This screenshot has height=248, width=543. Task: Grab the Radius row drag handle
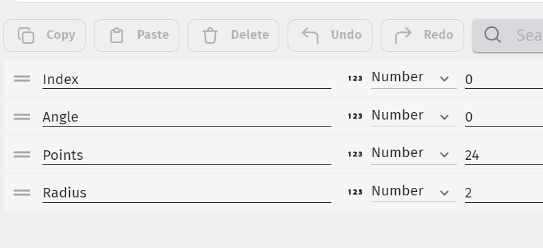click(x=22, y=193)
